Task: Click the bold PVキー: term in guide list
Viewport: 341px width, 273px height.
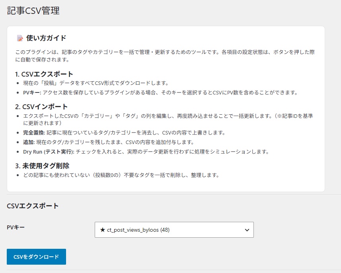Action: [32, 92]
